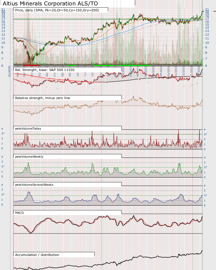Click the rotated 12/2021 date label
Image resolution: width=216 pixels, height=270 pixels.
tap(183, 72)
